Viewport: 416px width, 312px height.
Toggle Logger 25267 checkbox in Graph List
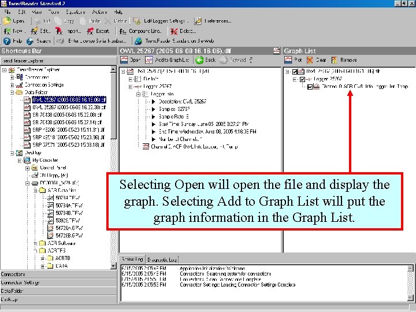[x=302, y=79]
